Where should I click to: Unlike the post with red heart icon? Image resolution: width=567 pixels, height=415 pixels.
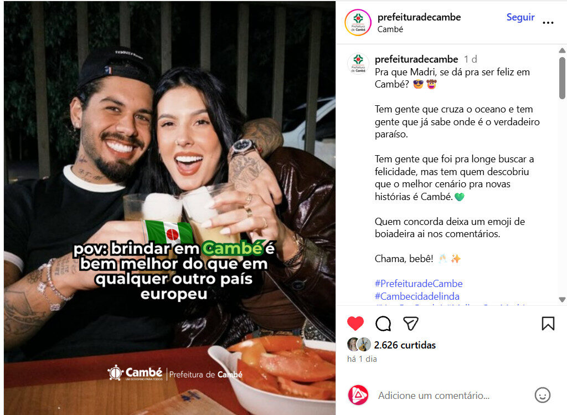355,324
